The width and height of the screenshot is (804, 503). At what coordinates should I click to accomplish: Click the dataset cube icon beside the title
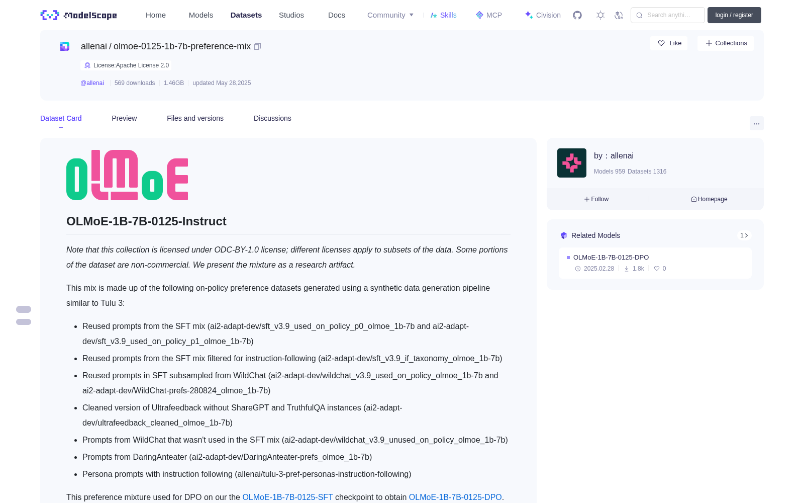(x=65, y=46)
